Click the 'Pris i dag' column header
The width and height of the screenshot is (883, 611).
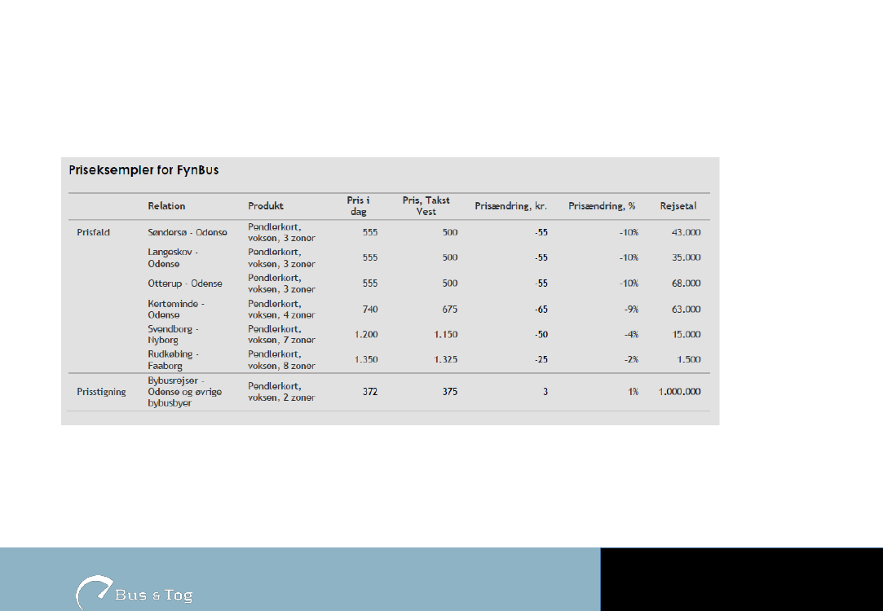click(x=359, y=206)
